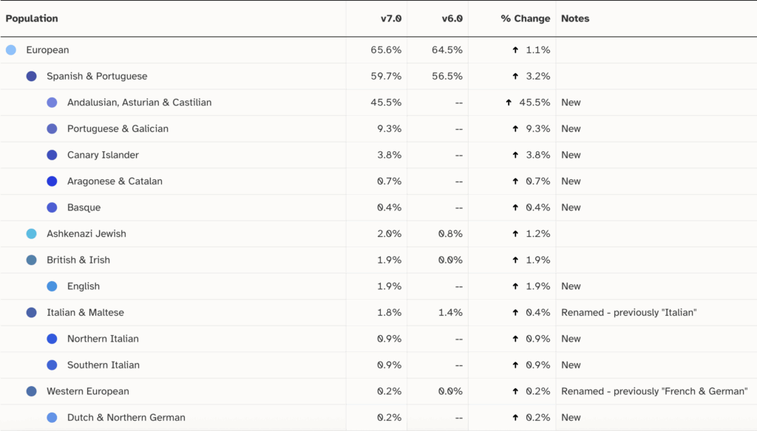Click the Southern Italian row label
Image resolution: width=757 pixels, height=431 pixels.
(103, 365)
